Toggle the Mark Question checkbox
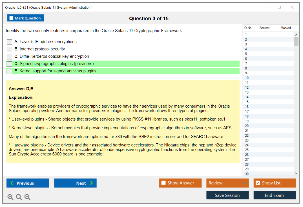The width and height of the screenshot is (303, 207). coord(12,18)
